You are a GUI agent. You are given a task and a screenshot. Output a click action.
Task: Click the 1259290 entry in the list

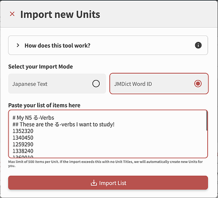23,145
